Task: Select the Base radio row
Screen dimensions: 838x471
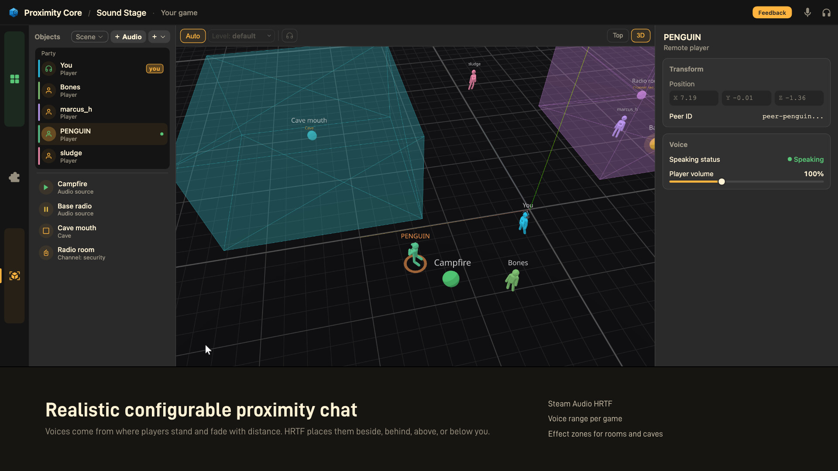Action: pos(103,209)
